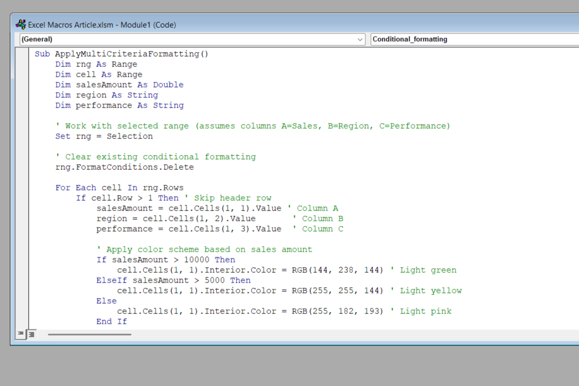Click the 'Dim performance As String' line
The width and height of the screenshot is (579, 386).
coord(119,106)
